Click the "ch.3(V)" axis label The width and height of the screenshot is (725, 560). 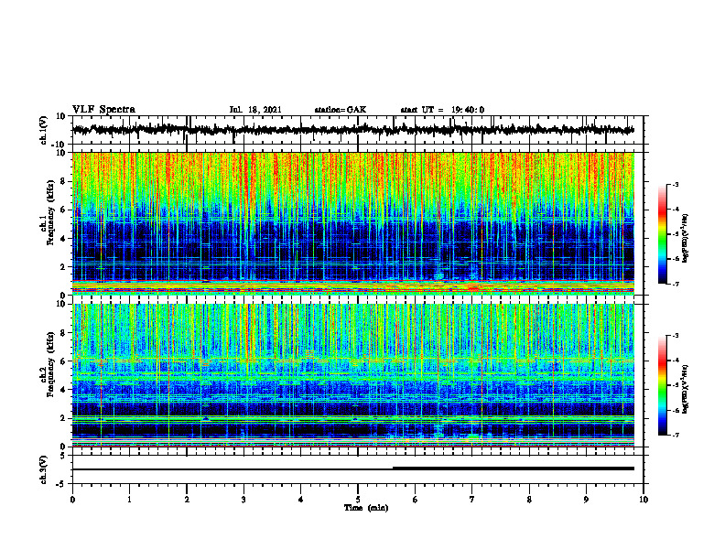[44, 469]
